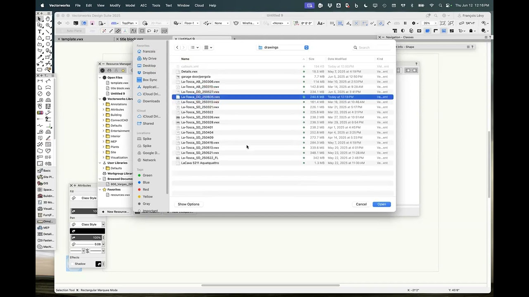The height and width of the screenshot is (297, 529).
Task: Toggle the Shadow checkbox in Attributes
Action: point(72,264)
